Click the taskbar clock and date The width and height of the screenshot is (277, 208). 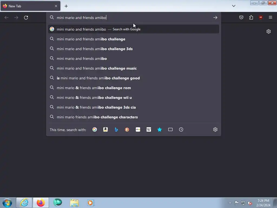(x=263, y=203)
